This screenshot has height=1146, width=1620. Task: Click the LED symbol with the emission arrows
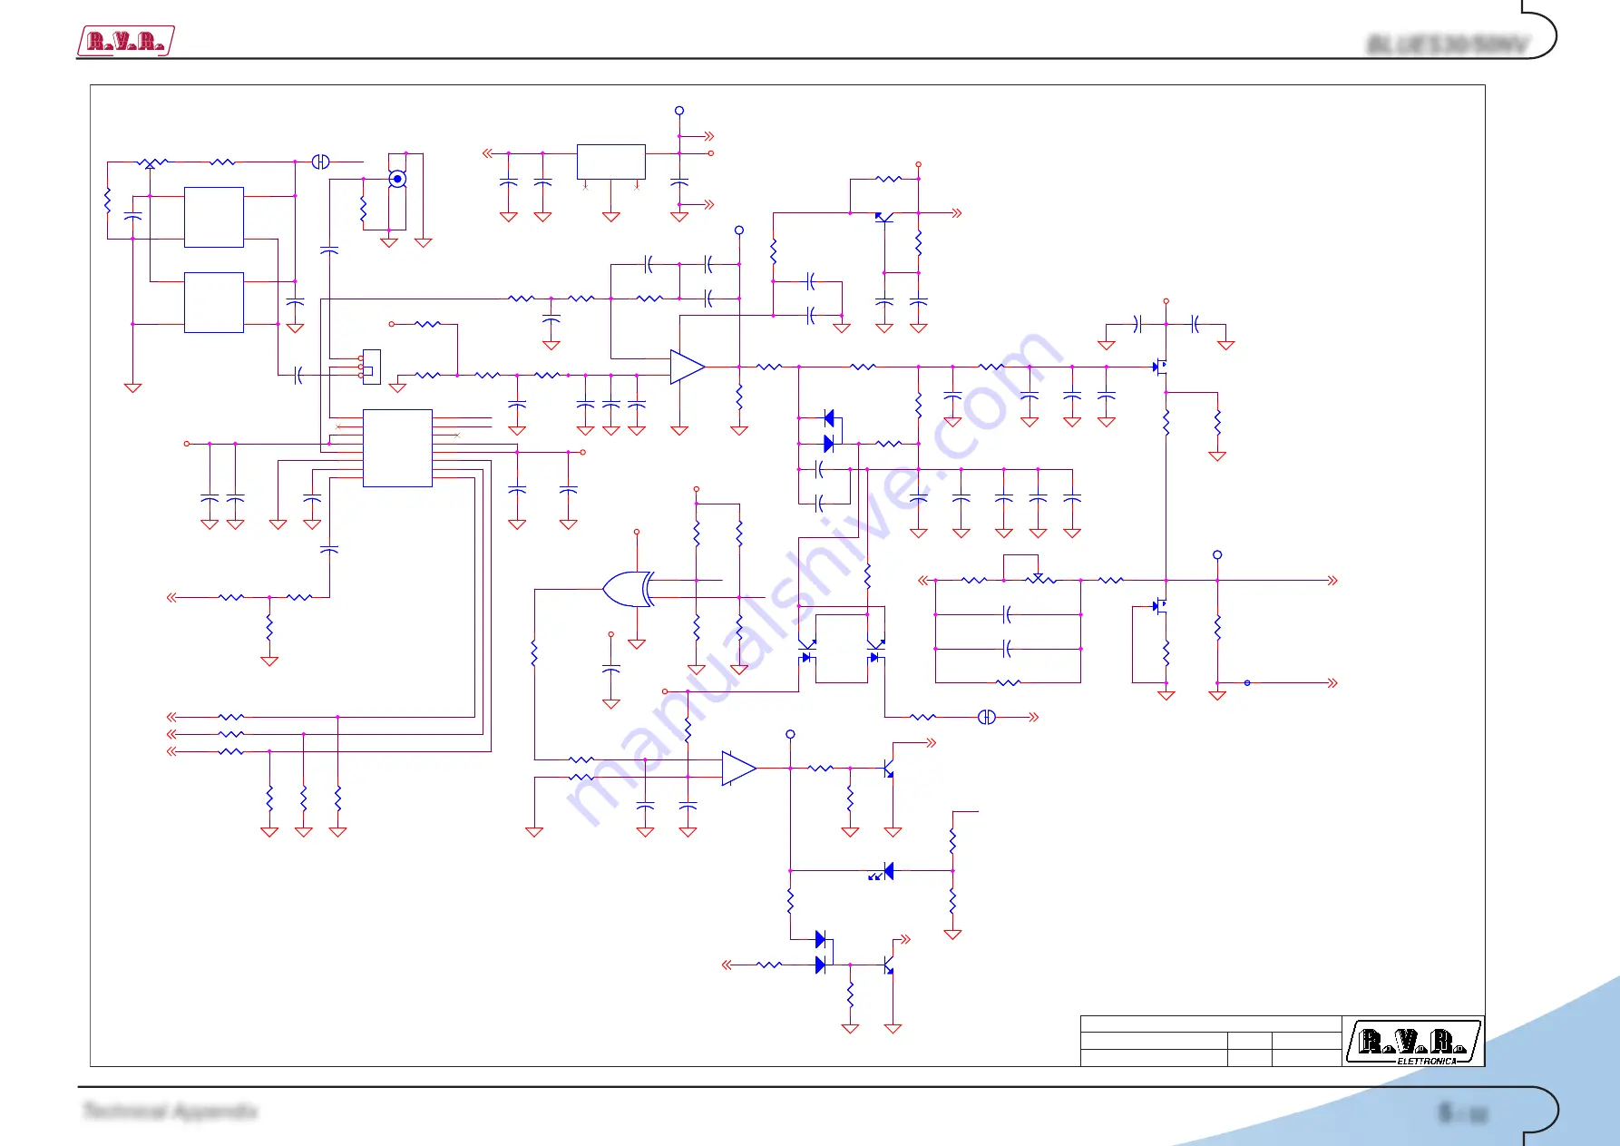[883, 872]
